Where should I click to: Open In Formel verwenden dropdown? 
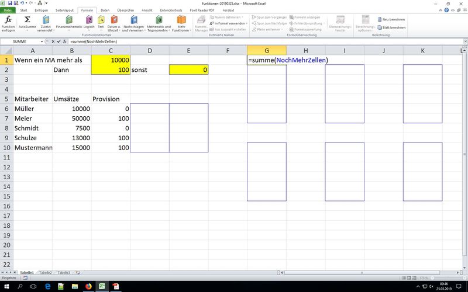(x=229, y=23)
